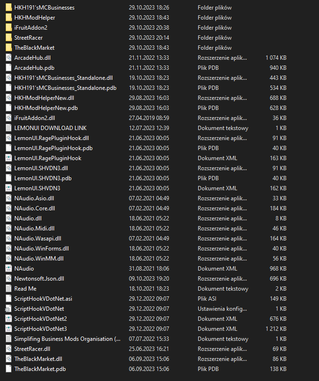Select the HKHModHelper folder name
Image resolution: width=319 pixels, height=381 pixels.
[35, 18]
